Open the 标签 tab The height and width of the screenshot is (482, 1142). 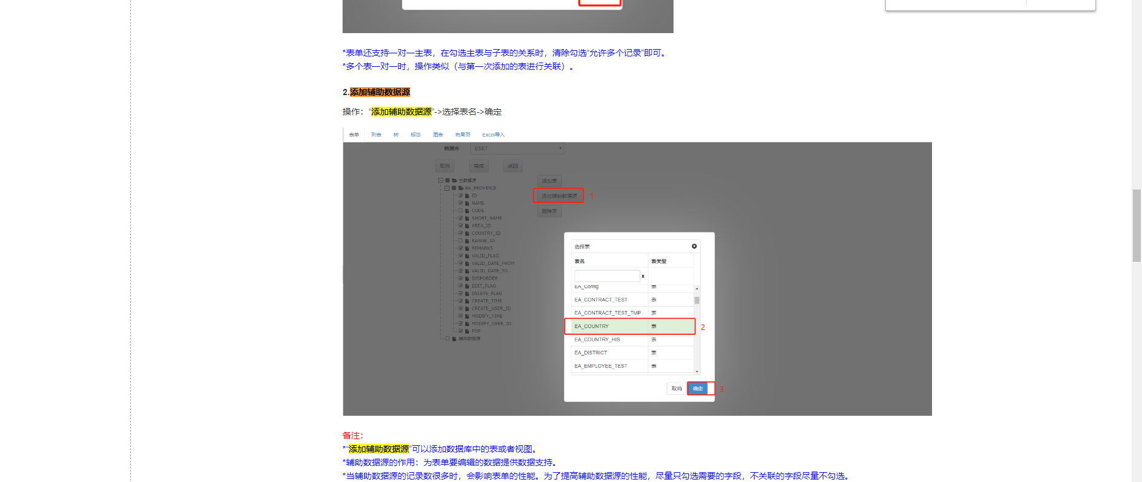click(x=416, y=135)
